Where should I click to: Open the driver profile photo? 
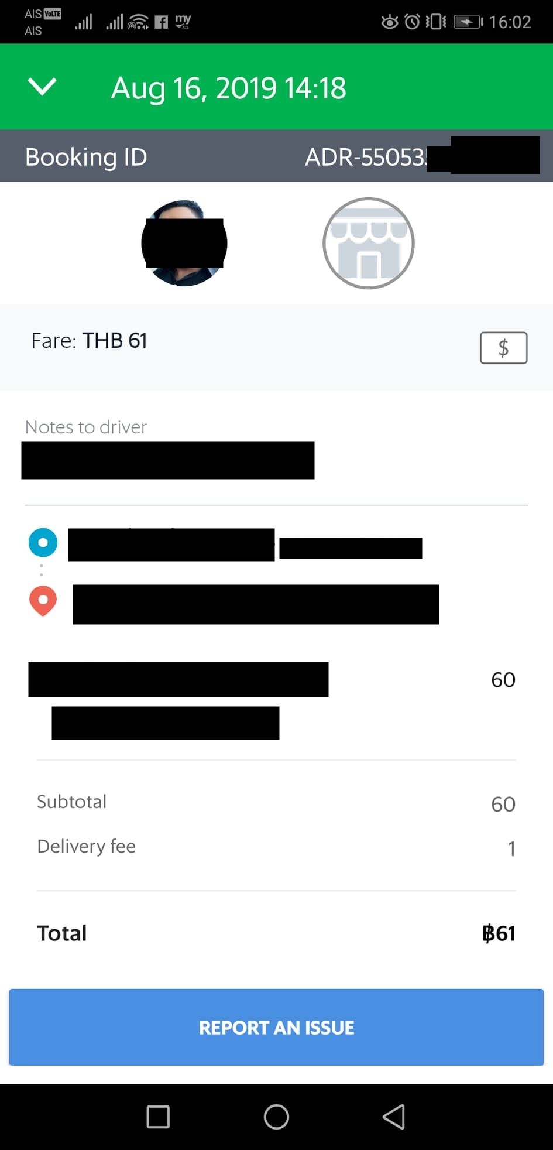[184, 243]
